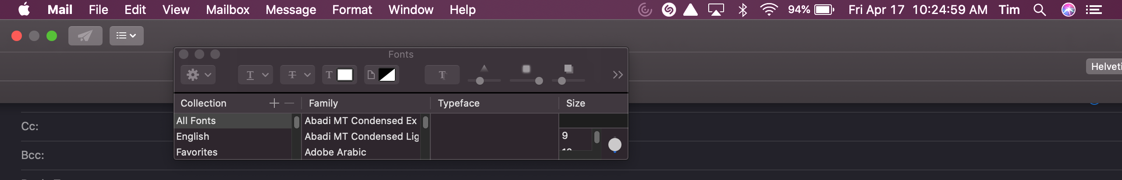Open the Mailbox menu
Screen dimensions: 1122x180
227,10
